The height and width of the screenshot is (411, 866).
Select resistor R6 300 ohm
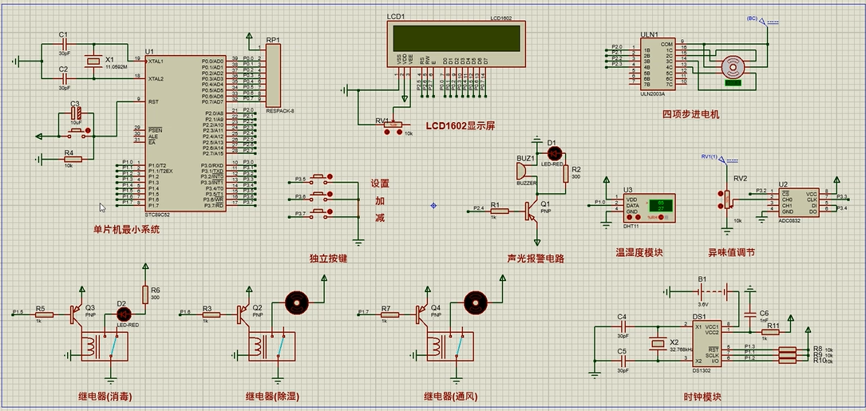146,295
